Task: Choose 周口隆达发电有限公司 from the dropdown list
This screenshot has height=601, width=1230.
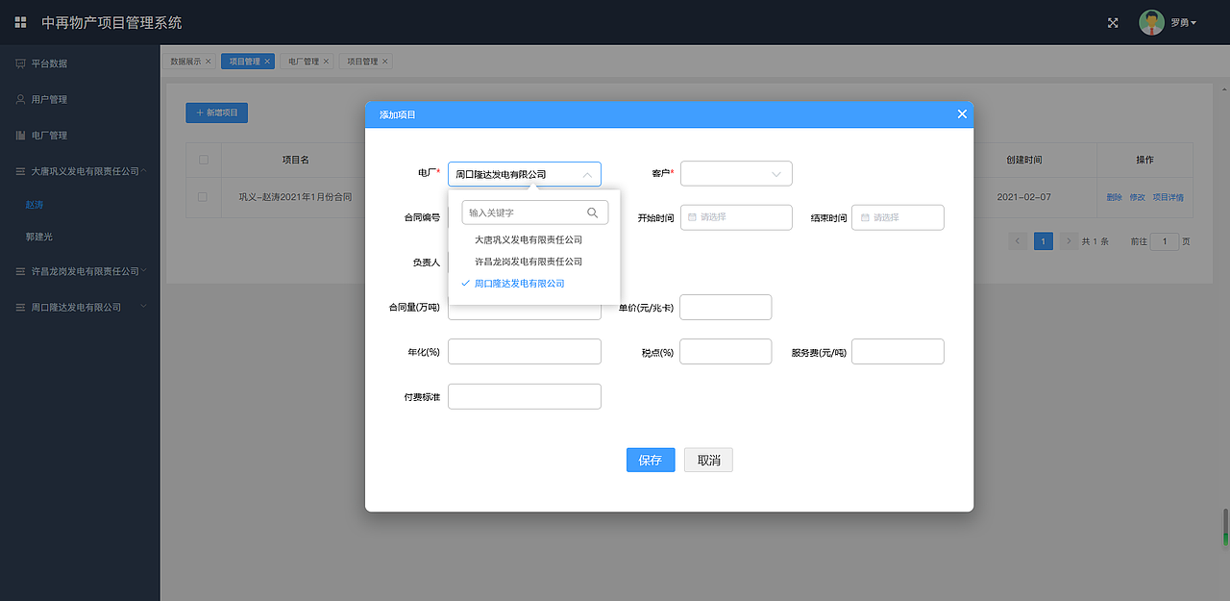Action: point(520,284)
